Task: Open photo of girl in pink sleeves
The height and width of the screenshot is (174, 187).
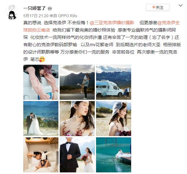Action: coord(41,82)
